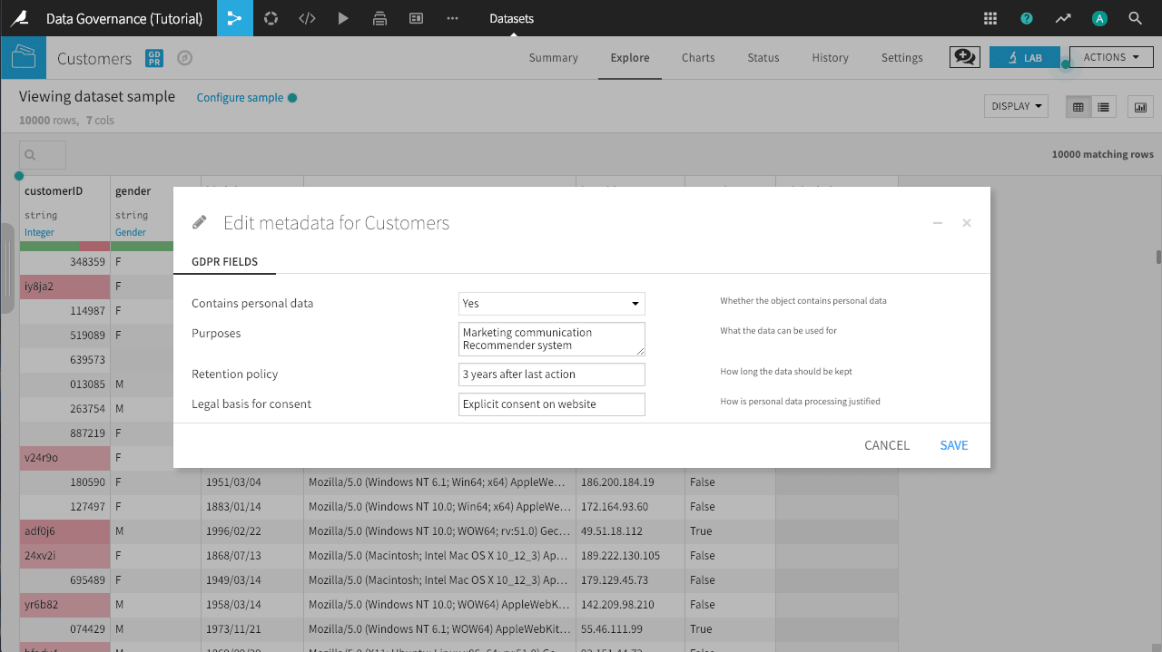Open discussions icon next to LAB button

pyautogui.click(x=964, y=56)
